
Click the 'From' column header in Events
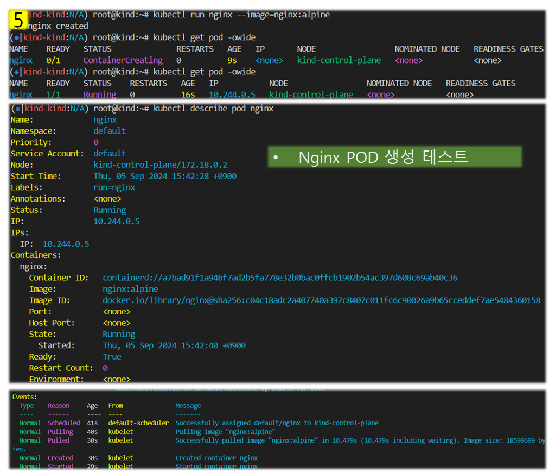click(116, 405)
